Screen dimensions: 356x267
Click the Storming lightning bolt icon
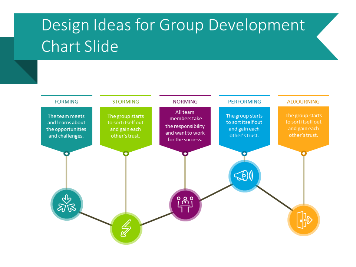(126, 228)
